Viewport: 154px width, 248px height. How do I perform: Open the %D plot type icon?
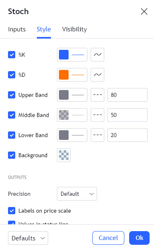tap(97, 75)
